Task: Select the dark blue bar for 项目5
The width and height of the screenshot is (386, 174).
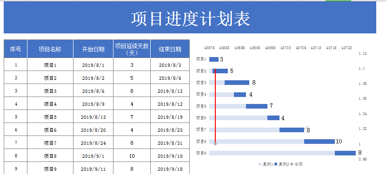Action: coord(257,106)
